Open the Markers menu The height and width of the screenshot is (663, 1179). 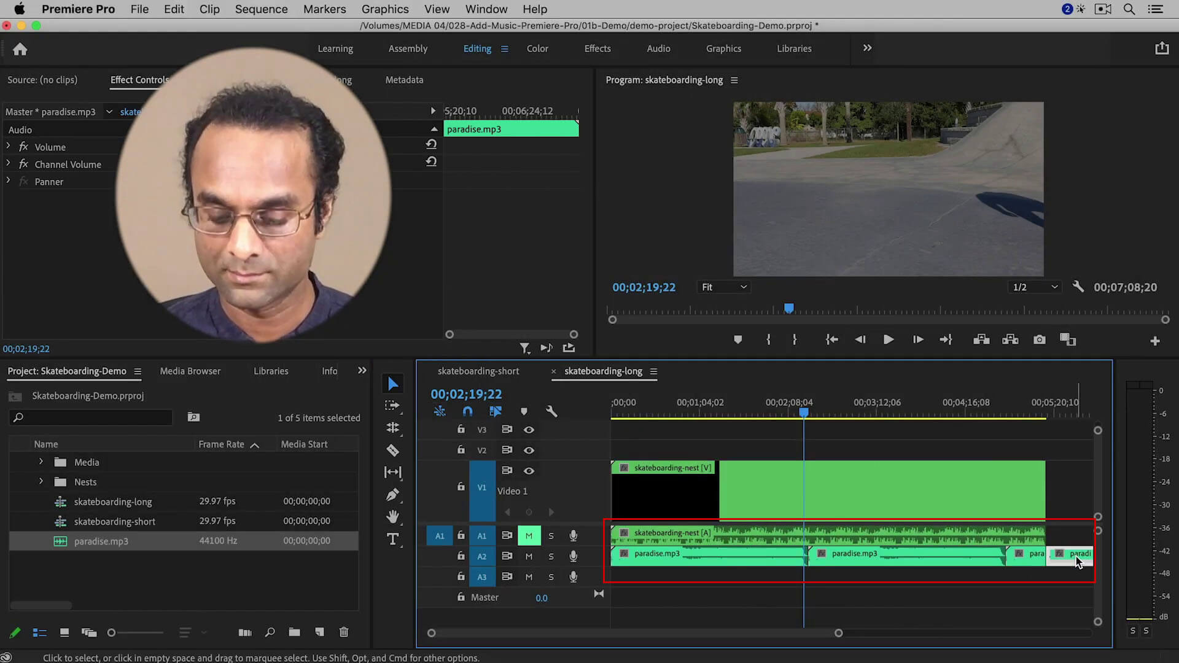pos(324,9)
